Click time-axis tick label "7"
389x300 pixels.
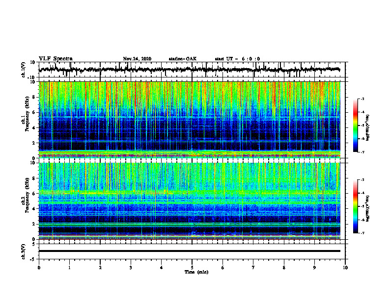[253, 268]
